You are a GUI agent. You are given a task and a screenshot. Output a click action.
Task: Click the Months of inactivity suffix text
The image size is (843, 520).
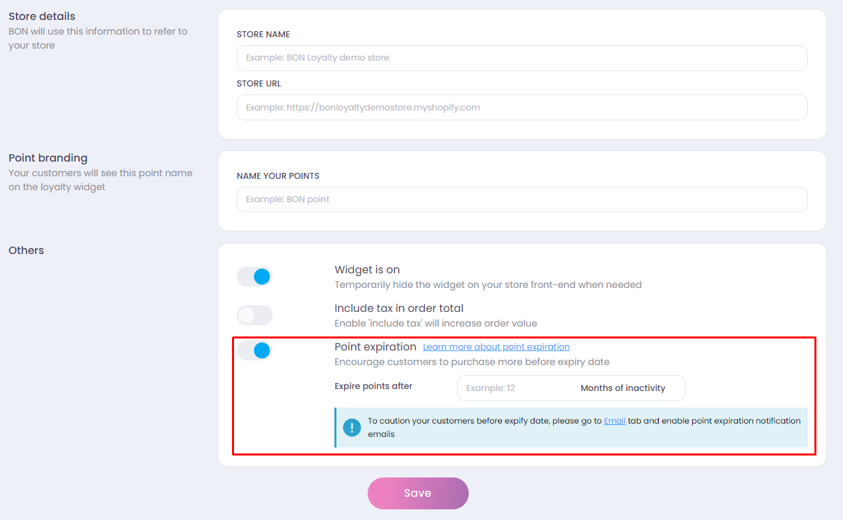coord(623,388)
